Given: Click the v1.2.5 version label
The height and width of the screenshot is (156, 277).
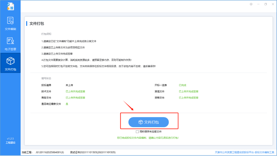Looking at the screenshot, I should coord(11,139).
